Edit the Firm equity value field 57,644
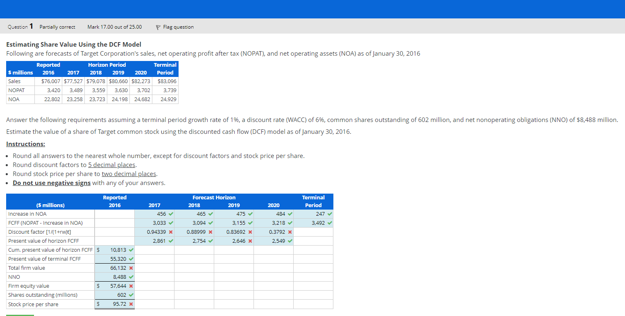This screenshot has height=316, width=625. point(115,286)
